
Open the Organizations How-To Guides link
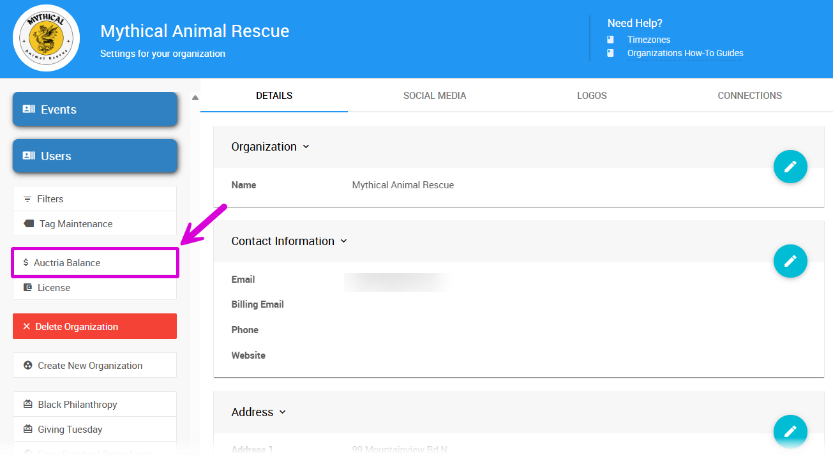point(685,53)
